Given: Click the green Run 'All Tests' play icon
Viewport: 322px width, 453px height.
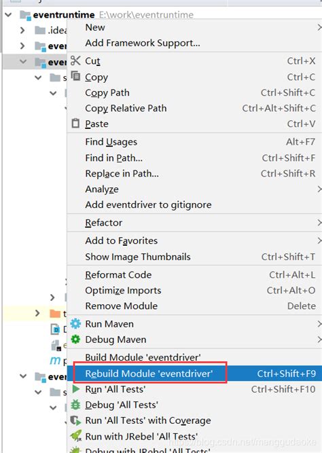Looking at the screenshot, I should tap(75, 389).
